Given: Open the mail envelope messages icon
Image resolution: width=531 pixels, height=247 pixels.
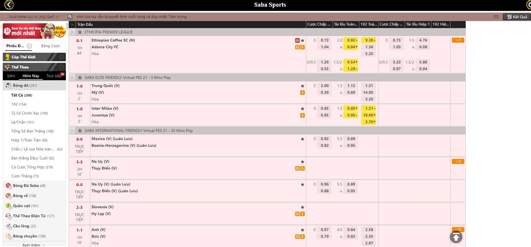Looking at the screenshot, I should (x=496, y=17).
